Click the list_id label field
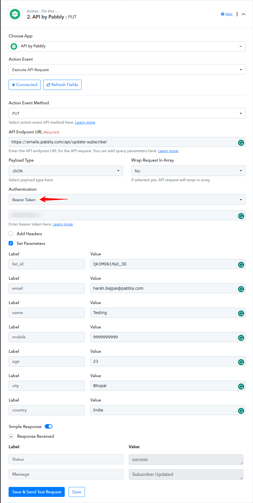 [x=47, y=264]
